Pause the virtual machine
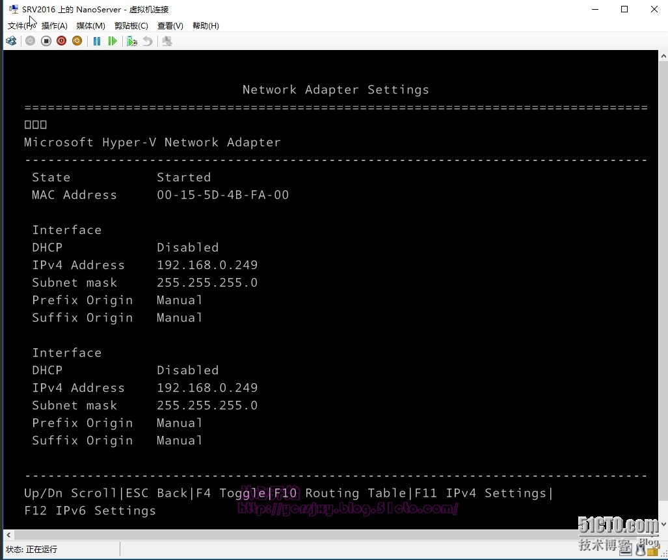Viewport: 668px width, 560px height. (97, 42)
